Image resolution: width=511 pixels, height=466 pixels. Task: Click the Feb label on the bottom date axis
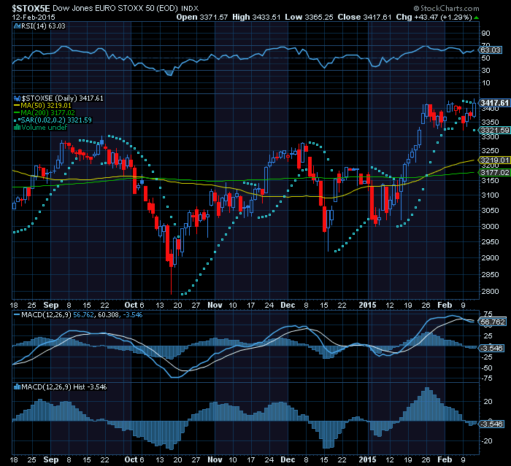click(x=445, y=460)
